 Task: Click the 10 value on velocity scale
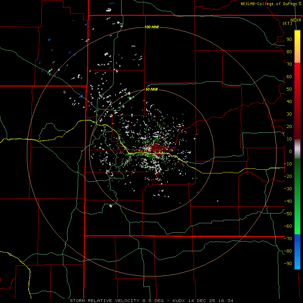(289, 139)
